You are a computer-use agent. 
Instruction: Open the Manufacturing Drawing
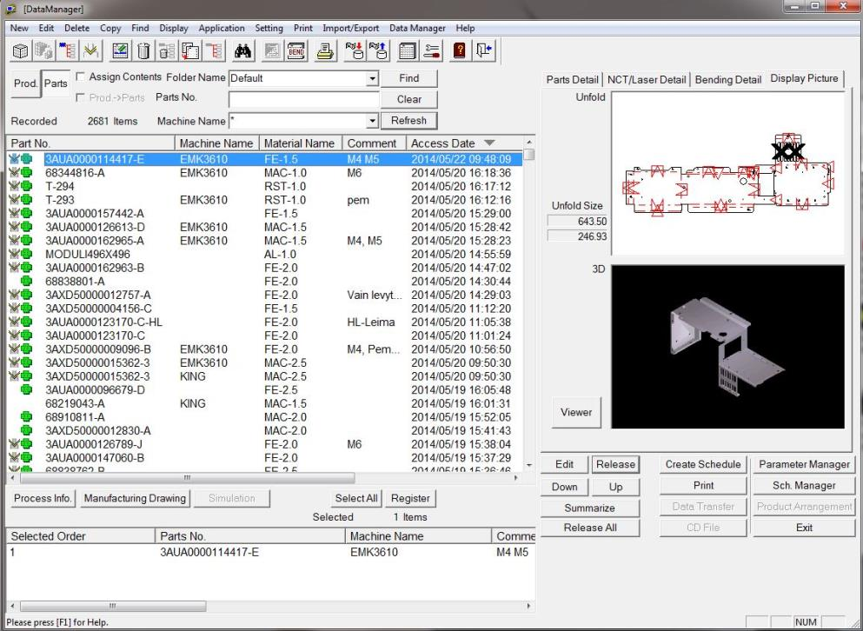click(x=135, y=498)
